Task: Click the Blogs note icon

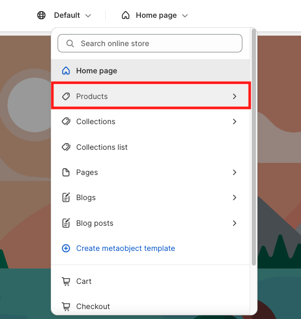Action: pos(66,197)
